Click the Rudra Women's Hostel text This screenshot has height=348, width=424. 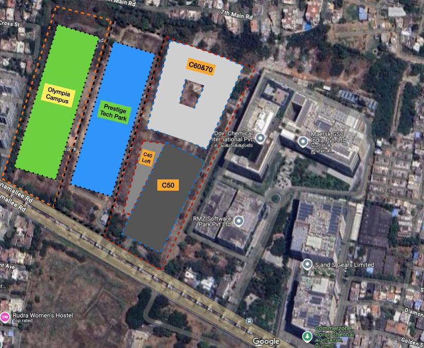pyautogui.click(x=43, y=315)
